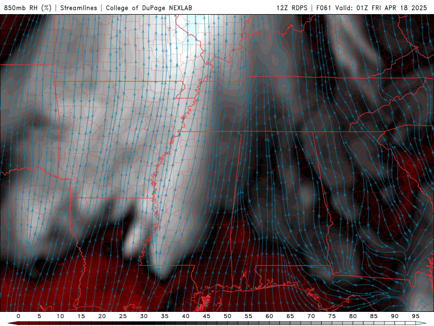Click the "90" value on the color scale
This screenshot has height=326, width=434.
pyautogui.click(x=395, y=316)
